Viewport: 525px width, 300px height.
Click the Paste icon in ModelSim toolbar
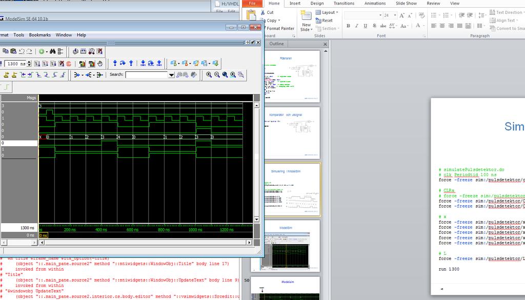13,51
